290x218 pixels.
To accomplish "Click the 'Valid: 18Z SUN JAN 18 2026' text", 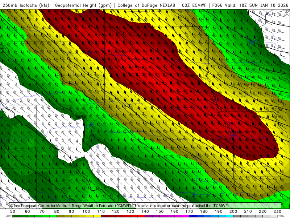I will coord(257,5).
